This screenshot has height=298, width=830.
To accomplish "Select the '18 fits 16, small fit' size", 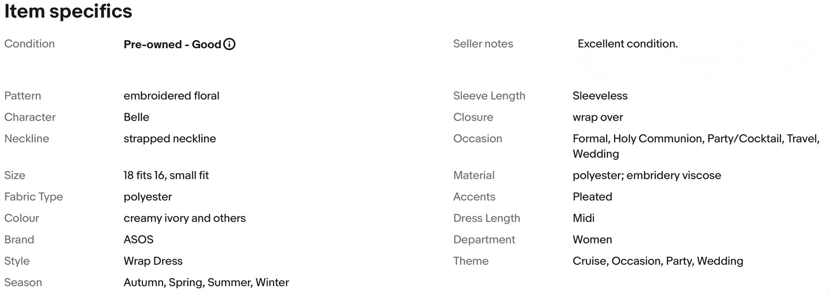I will coord(166,176).
